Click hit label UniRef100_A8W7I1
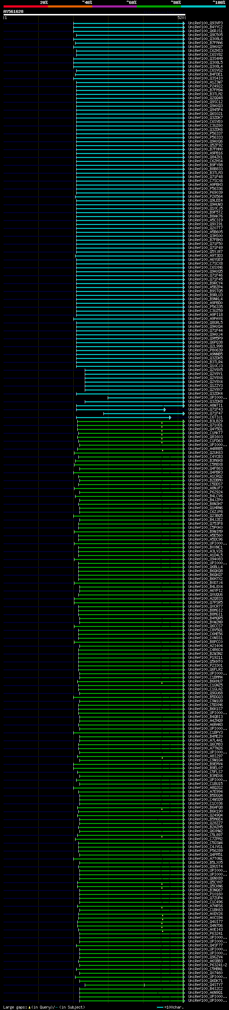The image size is (229, 1010). (x=205, y=406)
